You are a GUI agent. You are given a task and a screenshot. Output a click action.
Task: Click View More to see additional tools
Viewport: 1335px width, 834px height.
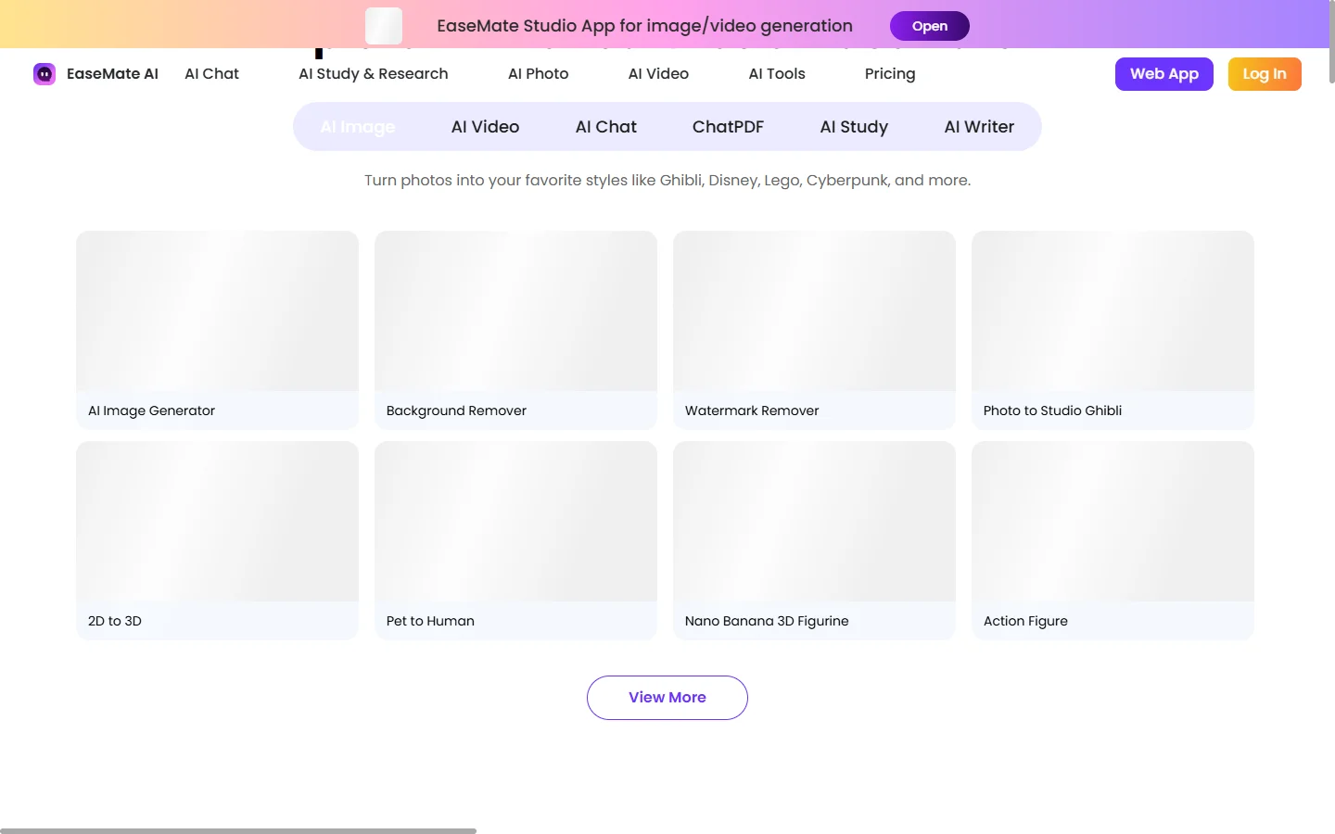coord(667,697)
